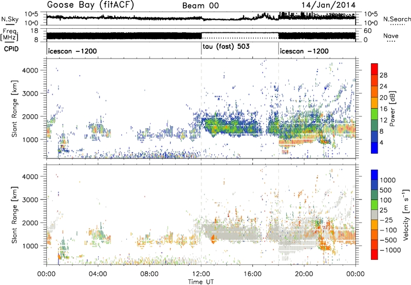Click the velocity panel 'Slant Range [km]' label
Viewport: 411px width, 285px height.
pos(14,215)
